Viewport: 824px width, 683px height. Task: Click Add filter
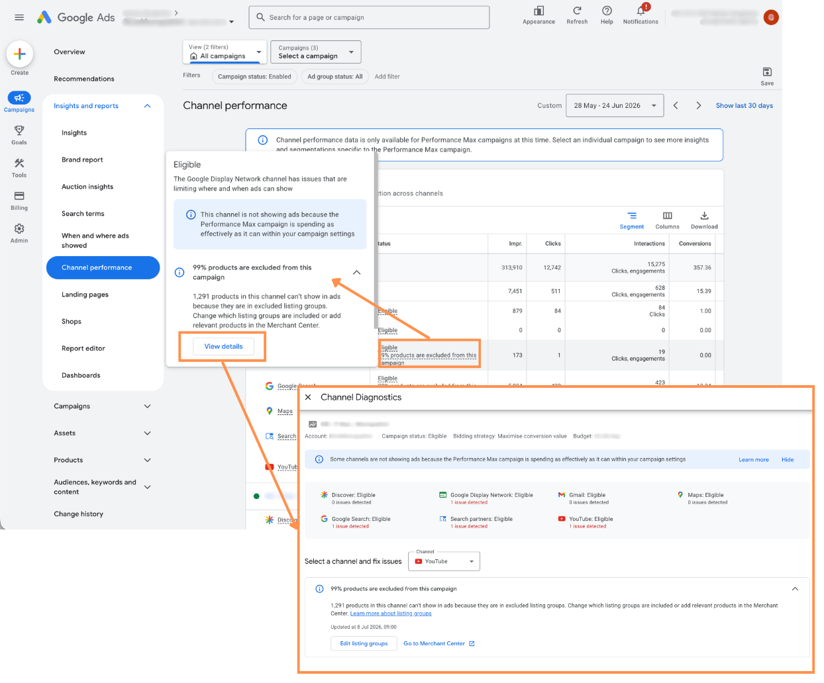point(387,77)
